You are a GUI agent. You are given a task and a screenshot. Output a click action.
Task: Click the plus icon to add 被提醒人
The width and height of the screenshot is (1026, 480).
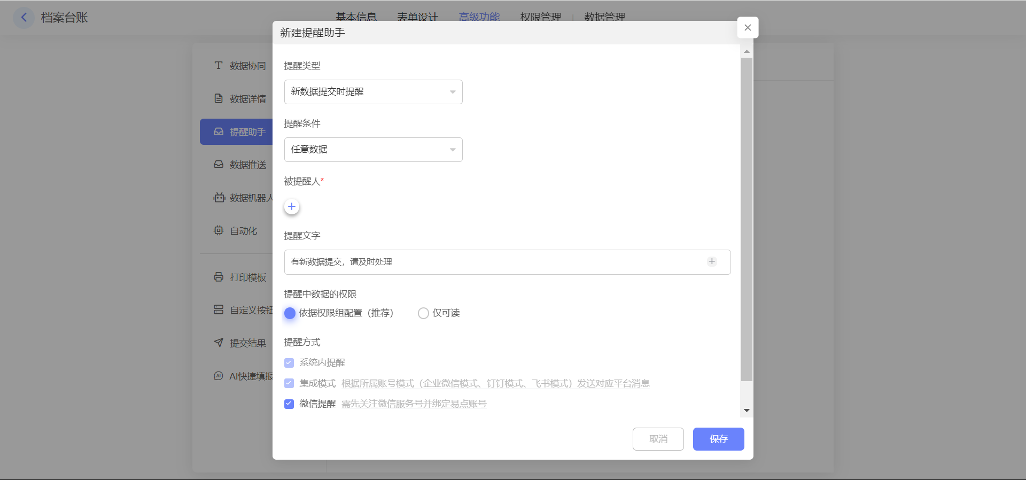point(292,207)
